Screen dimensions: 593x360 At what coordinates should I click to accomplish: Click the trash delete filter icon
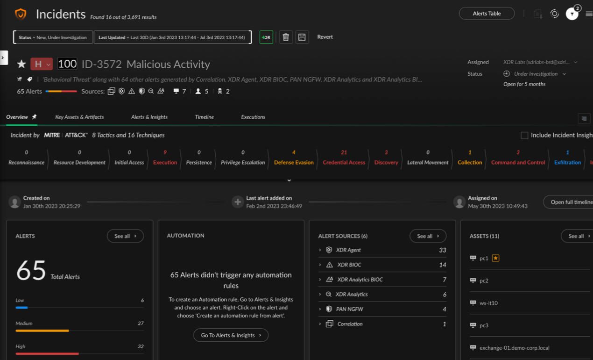286,37
